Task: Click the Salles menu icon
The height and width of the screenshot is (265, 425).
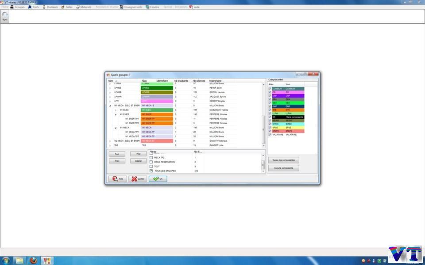Action: tap(63, 7)
